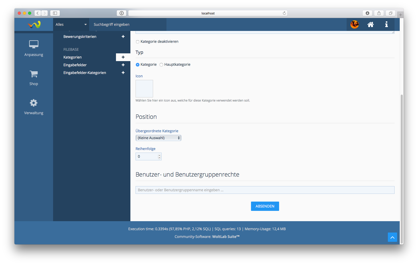
Task: Go to the home page icon
Action: pyautogui.click(x=370, y=24)
